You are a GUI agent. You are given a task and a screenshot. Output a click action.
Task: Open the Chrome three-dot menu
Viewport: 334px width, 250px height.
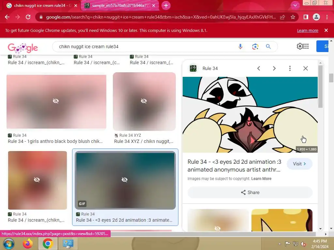click(327, 17)
